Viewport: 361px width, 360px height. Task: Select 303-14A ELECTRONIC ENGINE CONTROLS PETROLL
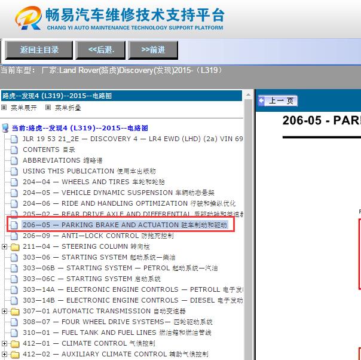(x=133, y=289)
